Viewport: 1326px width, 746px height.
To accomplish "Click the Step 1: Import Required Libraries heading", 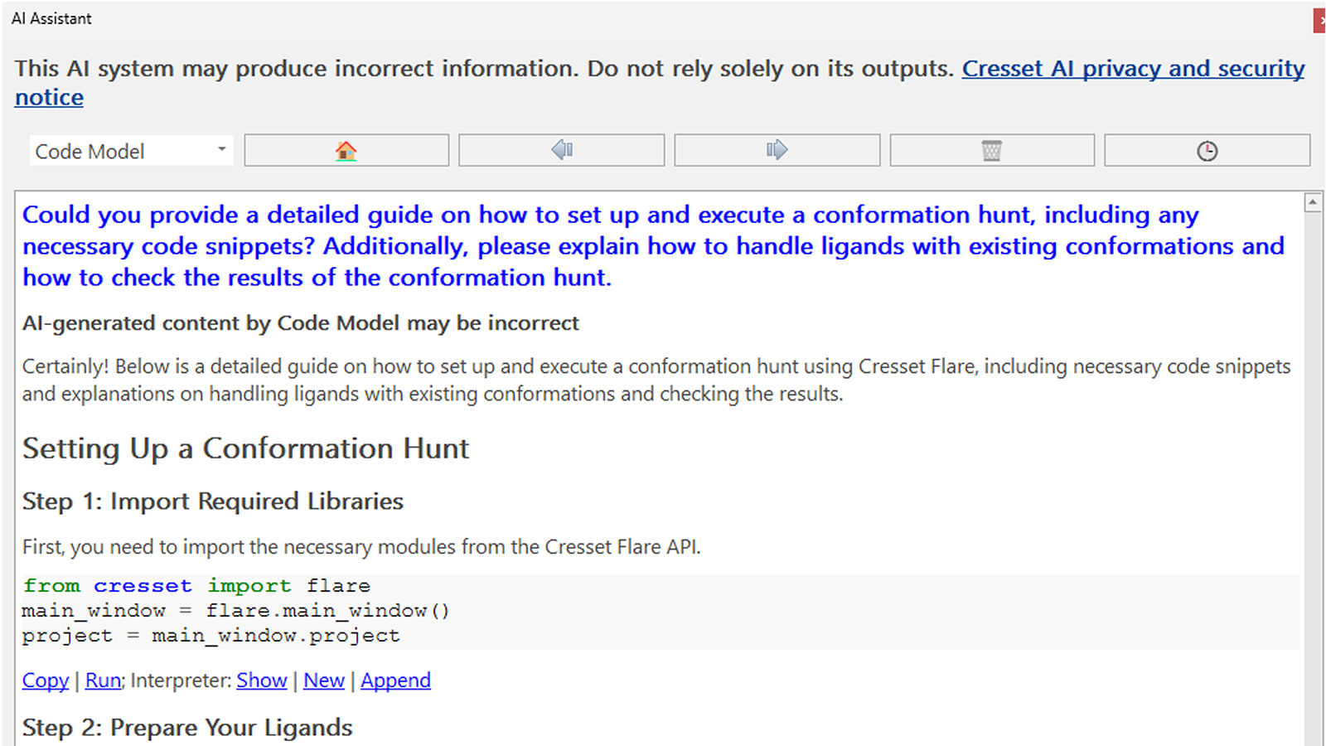I will click(x=213, y=501).
